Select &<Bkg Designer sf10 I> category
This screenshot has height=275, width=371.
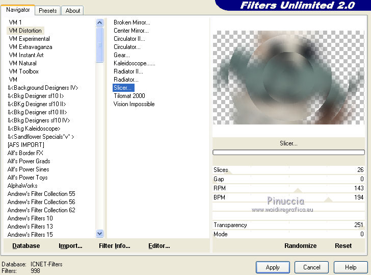pos(36,96)
